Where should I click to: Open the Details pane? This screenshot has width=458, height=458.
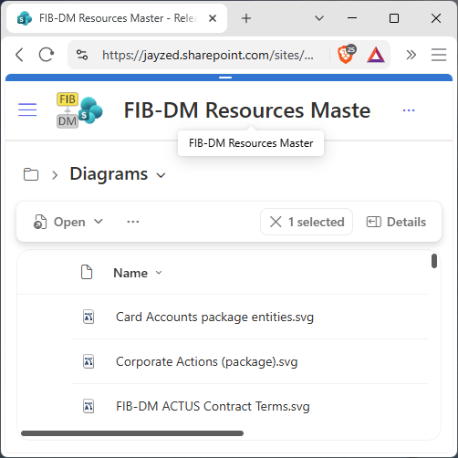pos(396,222)
